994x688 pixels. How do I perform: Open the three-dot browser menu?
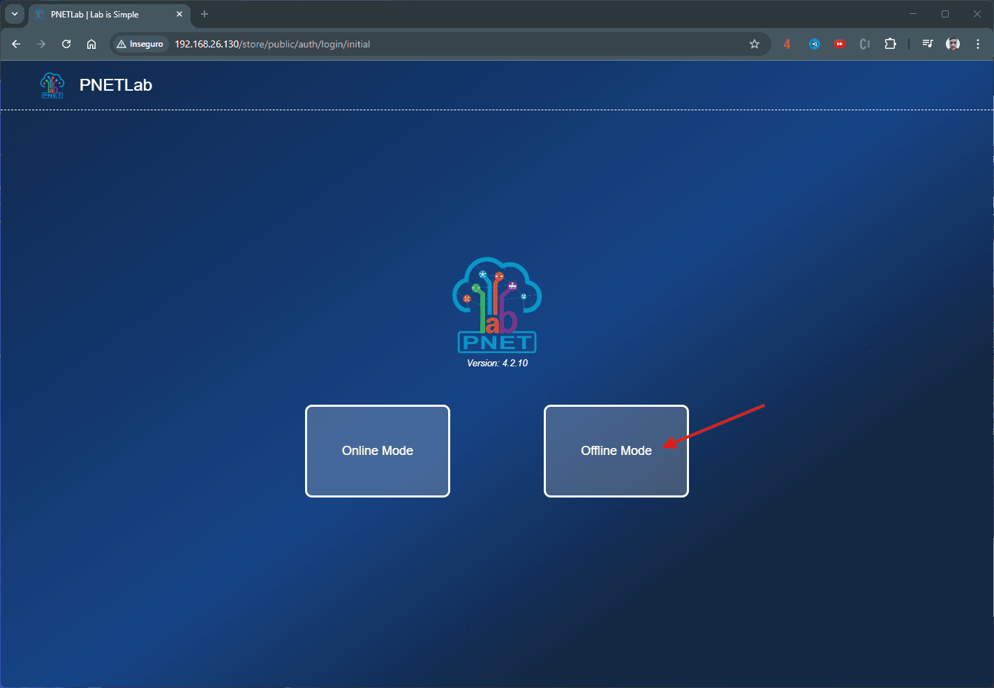(x=977, y=43)
